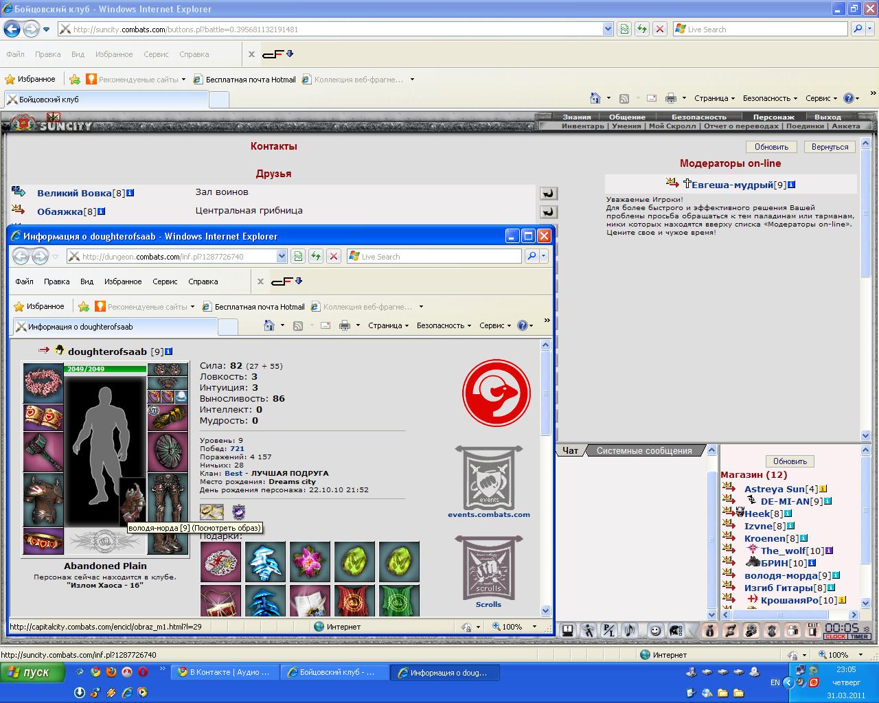The height and width of the screenshot is (703, 879).
Task: Click the info icon next to doughterofsaab
Action: pyautogui.click(x=168, y=351)
